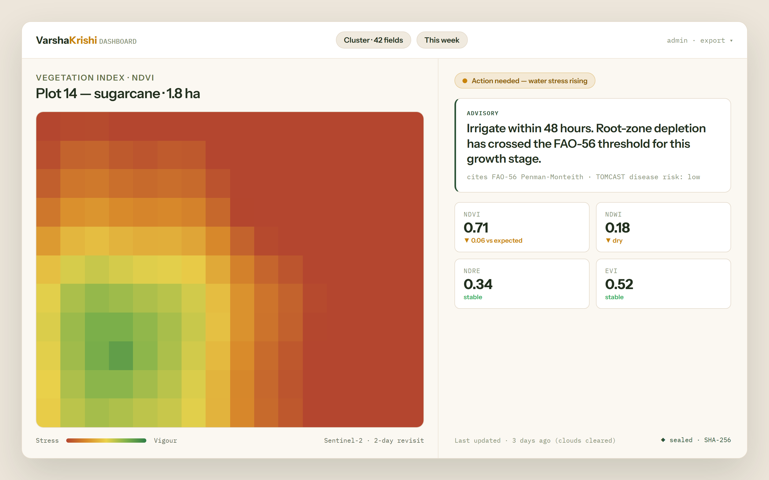Open the EVI 0.52 metric card
769x480 pixels.
pyautogui.click(x=663, y=284)
